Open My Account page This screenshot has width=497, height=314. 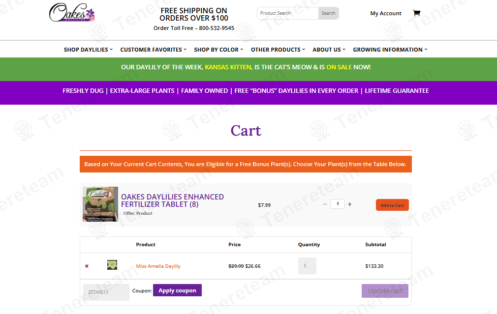[x=386, y=13]
